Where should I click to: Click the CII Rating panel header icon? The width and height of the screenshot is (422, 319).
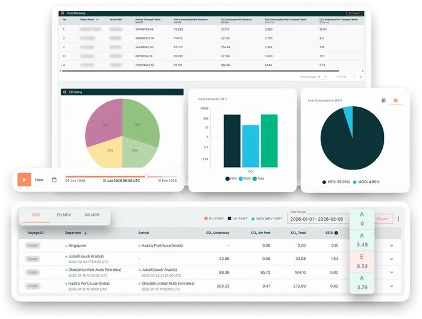tap(65, 92)
